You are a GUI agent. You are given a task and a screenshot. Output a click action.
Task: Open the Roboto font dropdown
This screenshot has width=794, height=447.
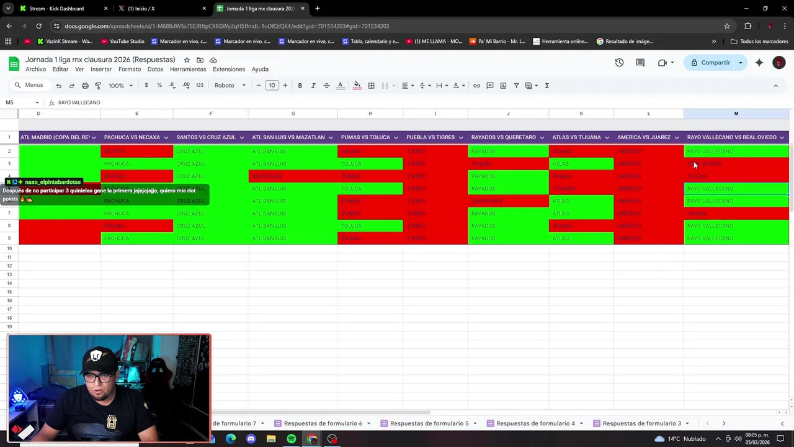230,86
